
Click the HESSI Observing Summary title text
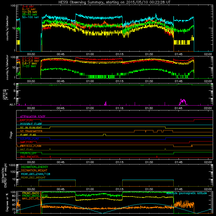click(114, 2)
